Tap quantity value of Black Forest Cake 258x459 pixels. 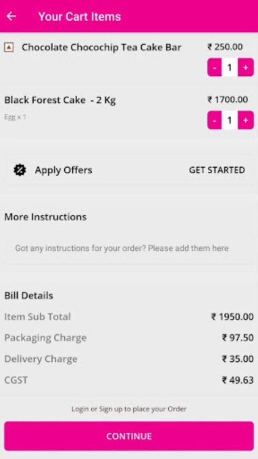230,121
